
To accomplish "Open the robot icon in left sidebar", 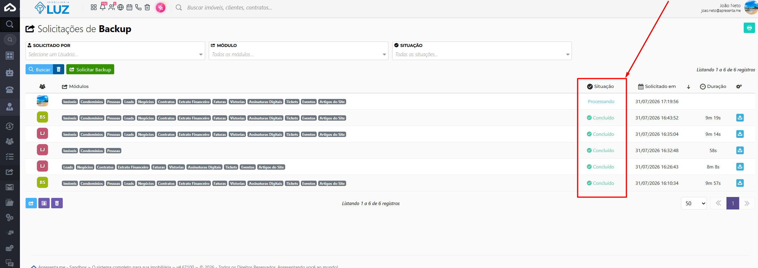I will point(10,72).
